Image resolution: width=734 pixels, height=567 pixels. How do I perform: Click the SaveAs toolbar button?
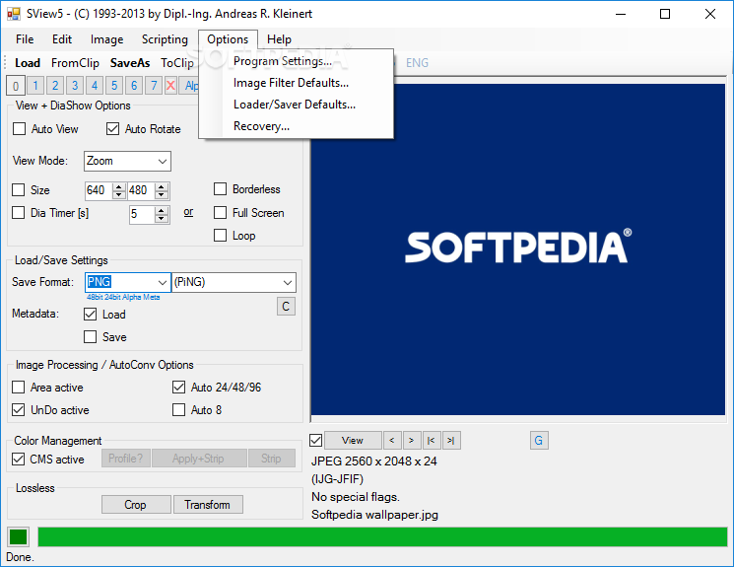click(130, 63)
